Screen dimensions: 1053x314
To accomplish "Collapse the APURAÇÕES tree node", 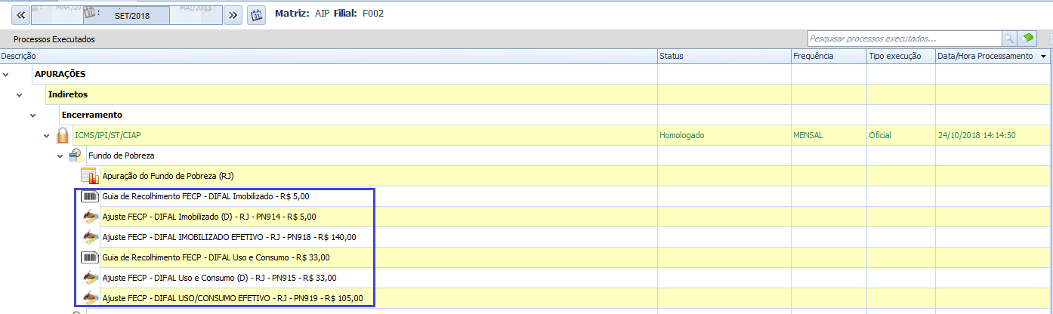I will click(7, 74).
